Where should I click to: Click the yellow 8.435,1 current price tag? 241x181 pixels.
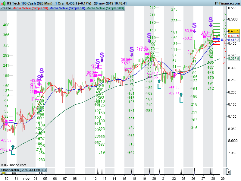click(x=233, y=31)
